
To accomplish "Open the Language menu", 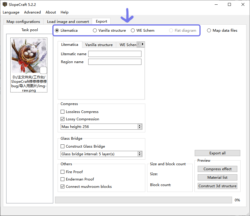I will tap(11, 12).
